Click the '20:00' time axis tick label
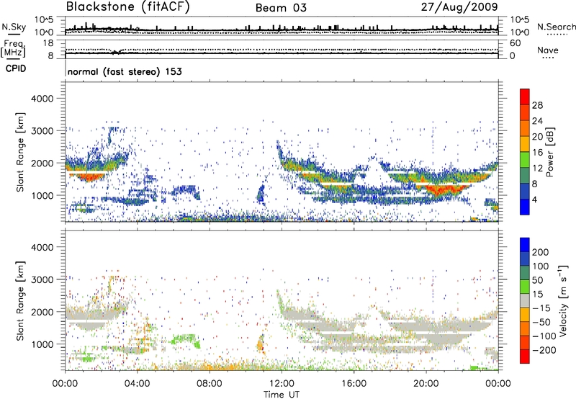 click(x=426, y=384)
